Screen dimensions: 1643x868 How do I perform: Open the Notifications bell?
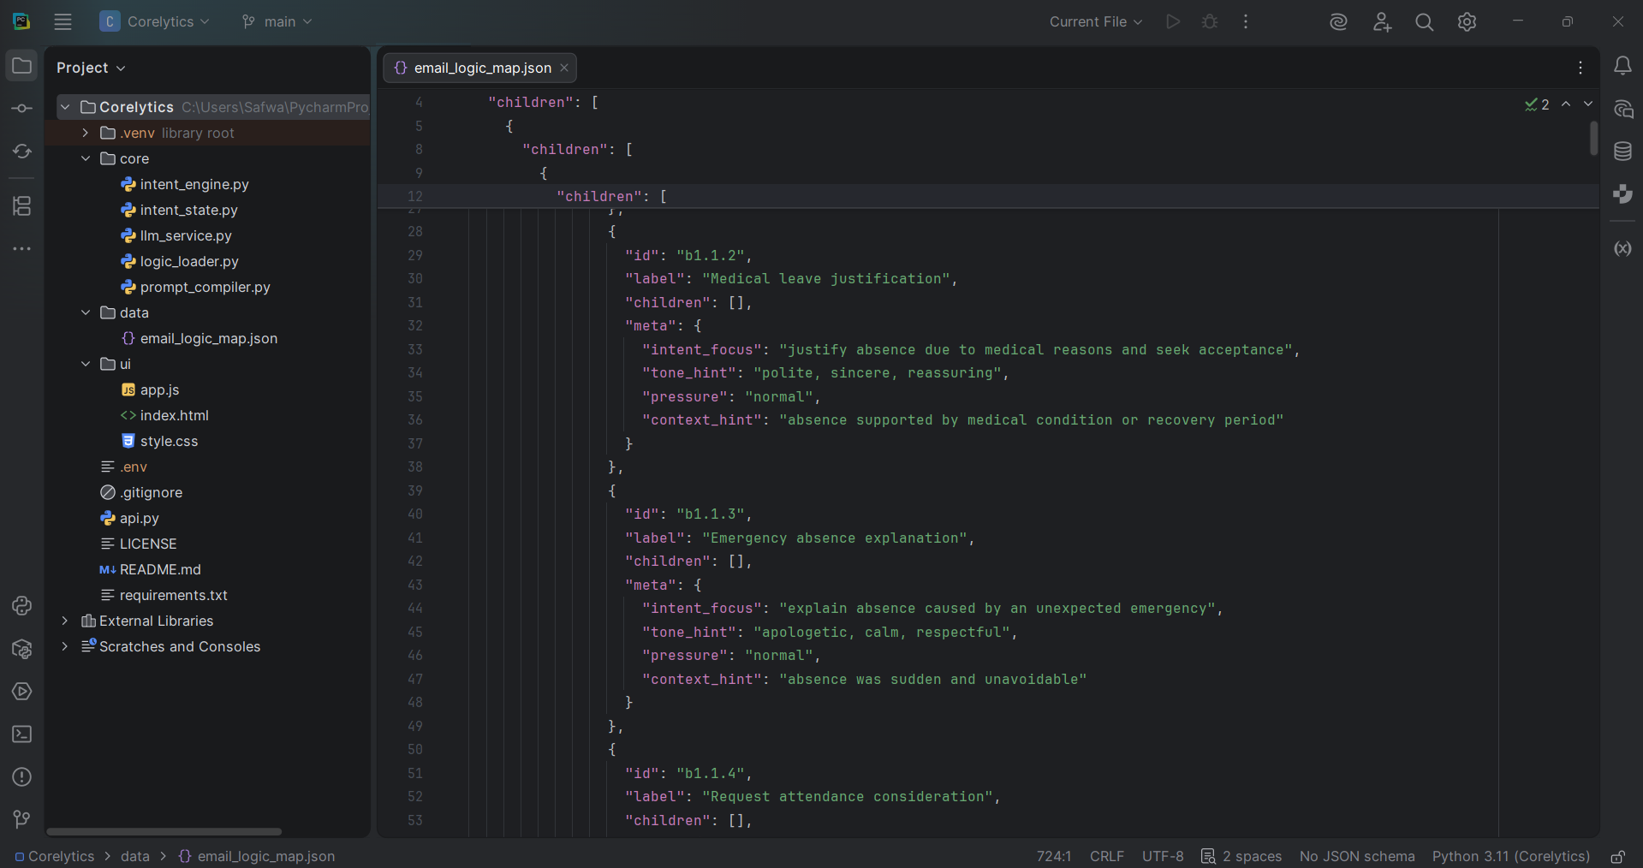click(1622, 66)
